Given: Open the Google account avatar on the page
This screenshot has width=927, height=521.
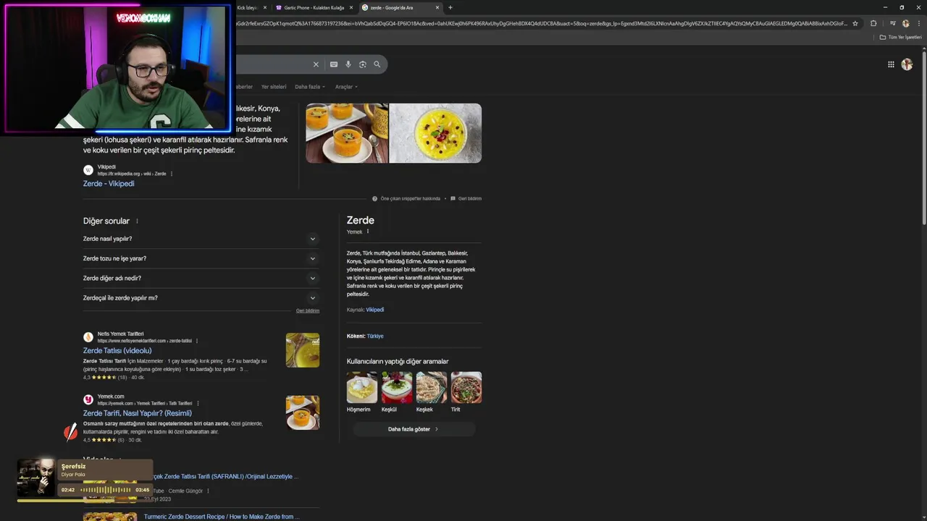Looking at the screenshot, I should coord(907,64).
